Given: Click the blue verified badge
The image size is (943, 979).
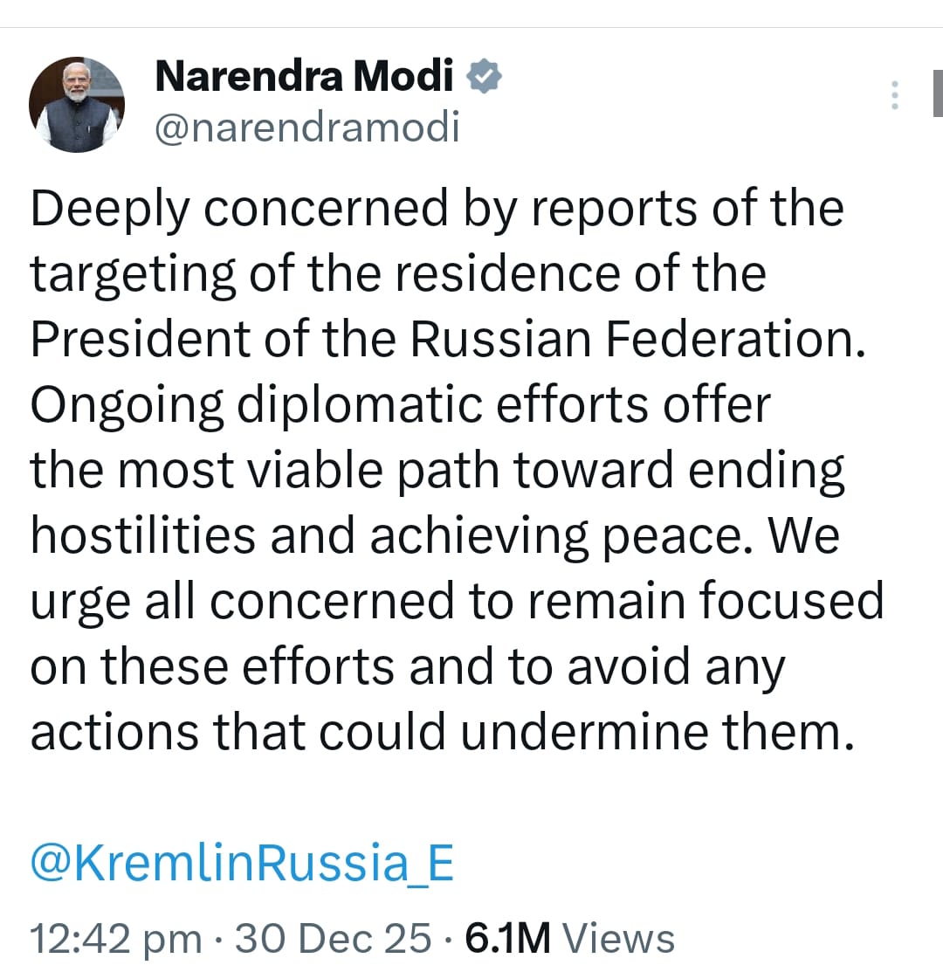Looking at the screenshot, I should 485,77.
